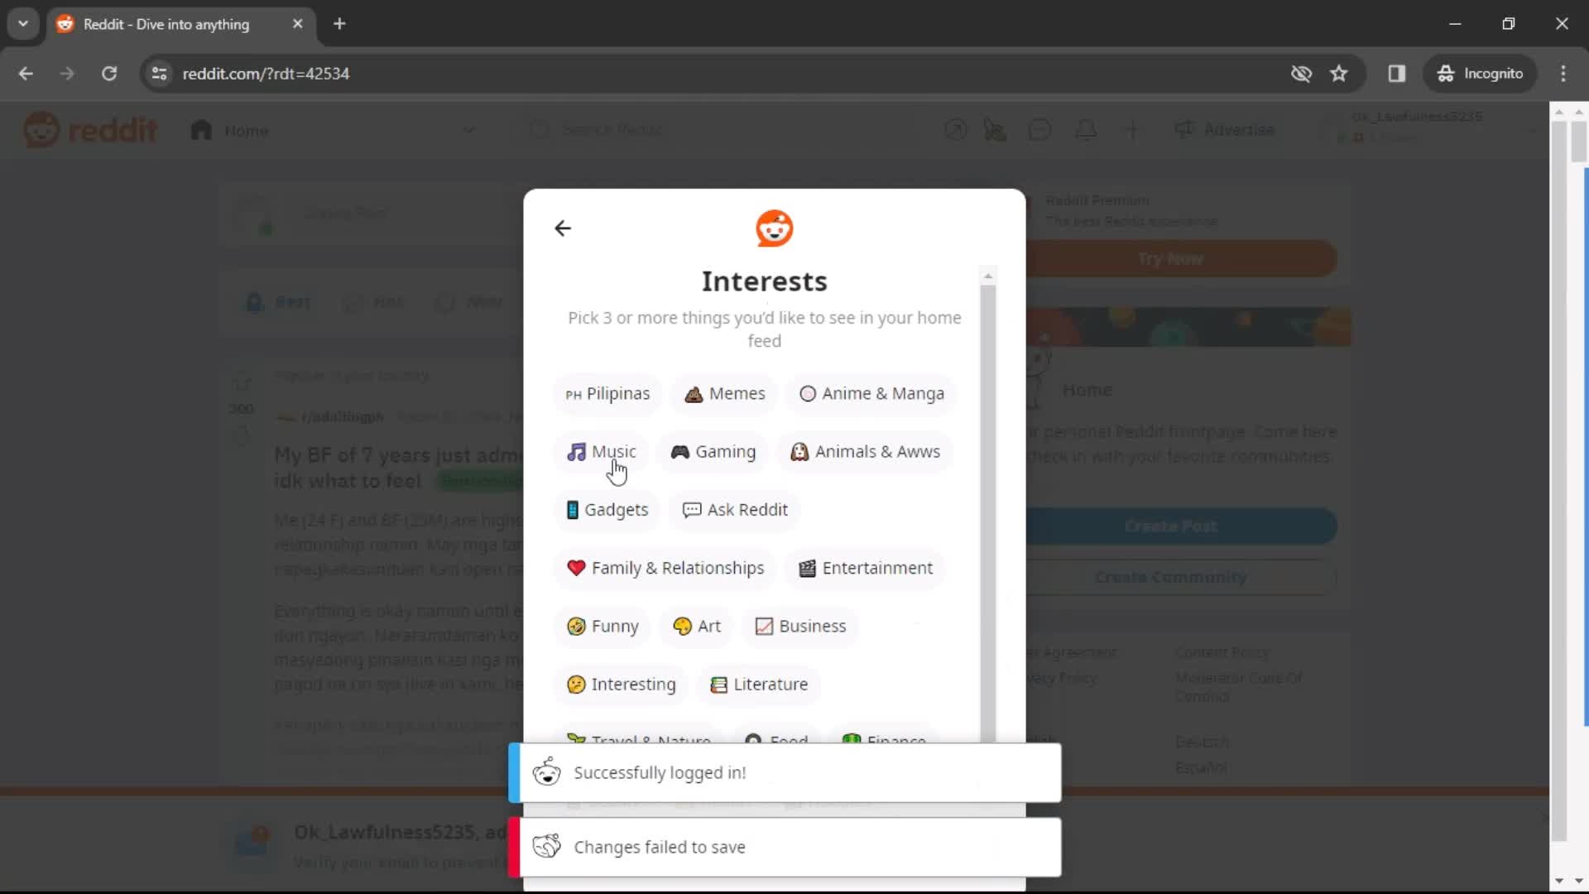
Task: Select the Funny interest icon
Action: (x=575, y=624)
